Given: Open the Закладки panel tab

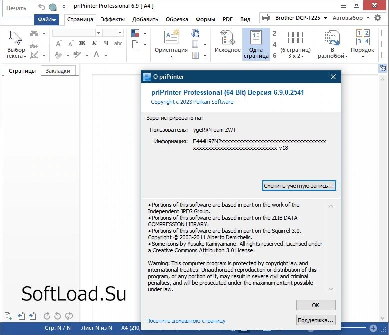Looking at the screenshot, I should pos(58,71).
